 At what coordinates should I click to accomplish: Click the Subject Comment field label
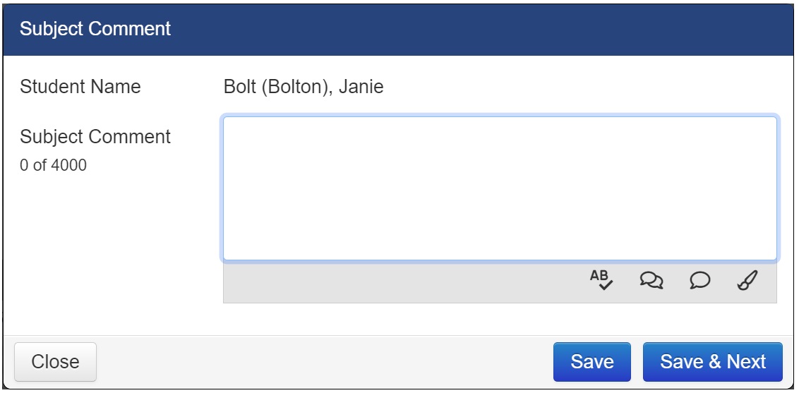[x=95, y=137]
